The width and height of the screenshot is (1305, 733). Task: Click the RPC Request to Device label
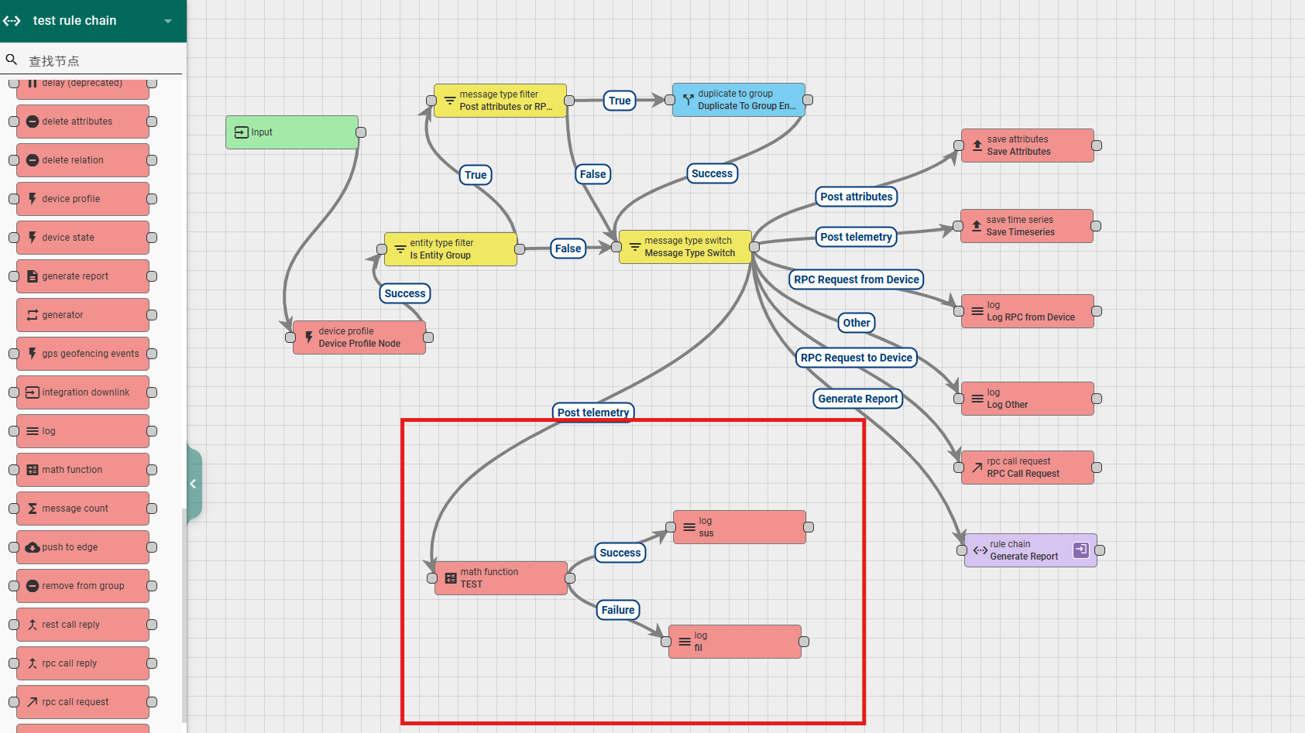[857, 358]
